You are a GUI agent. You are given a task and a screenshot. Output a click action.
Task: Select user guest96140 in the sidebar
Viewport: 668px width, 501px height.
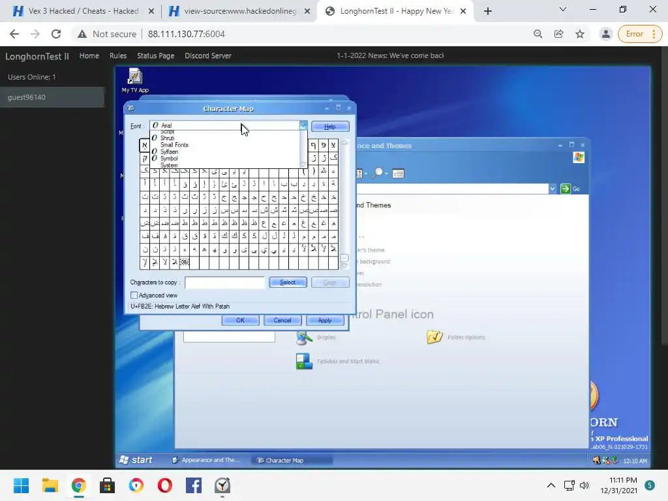[52, 97]
